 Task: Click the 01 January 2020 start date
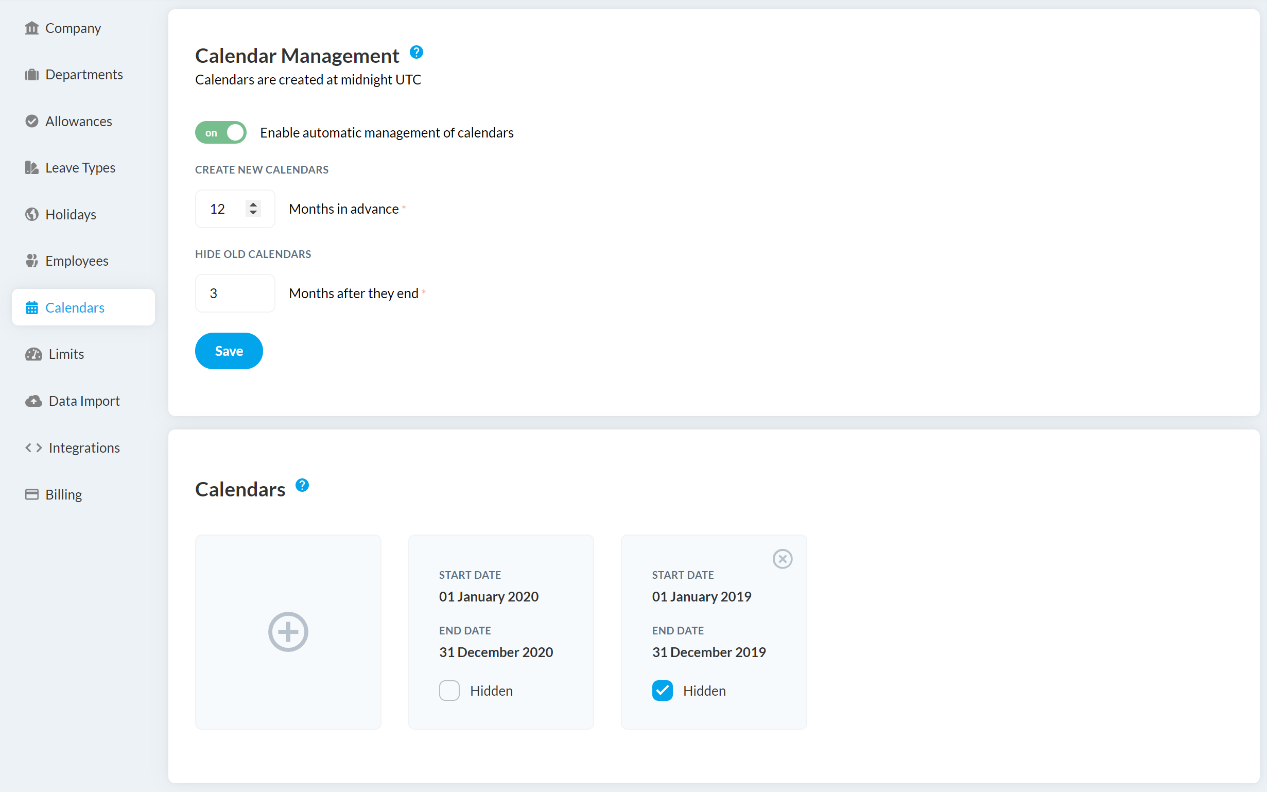click(489, 597)
